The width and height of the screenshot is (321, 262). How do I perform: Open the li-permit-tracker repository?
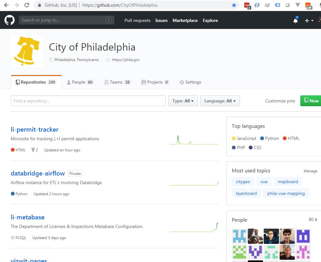[35, 129]
